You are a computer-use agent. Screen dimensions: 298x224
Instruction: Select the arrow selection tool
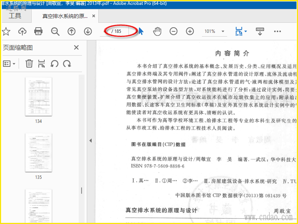pyautogui.click(x=141, y=31)
